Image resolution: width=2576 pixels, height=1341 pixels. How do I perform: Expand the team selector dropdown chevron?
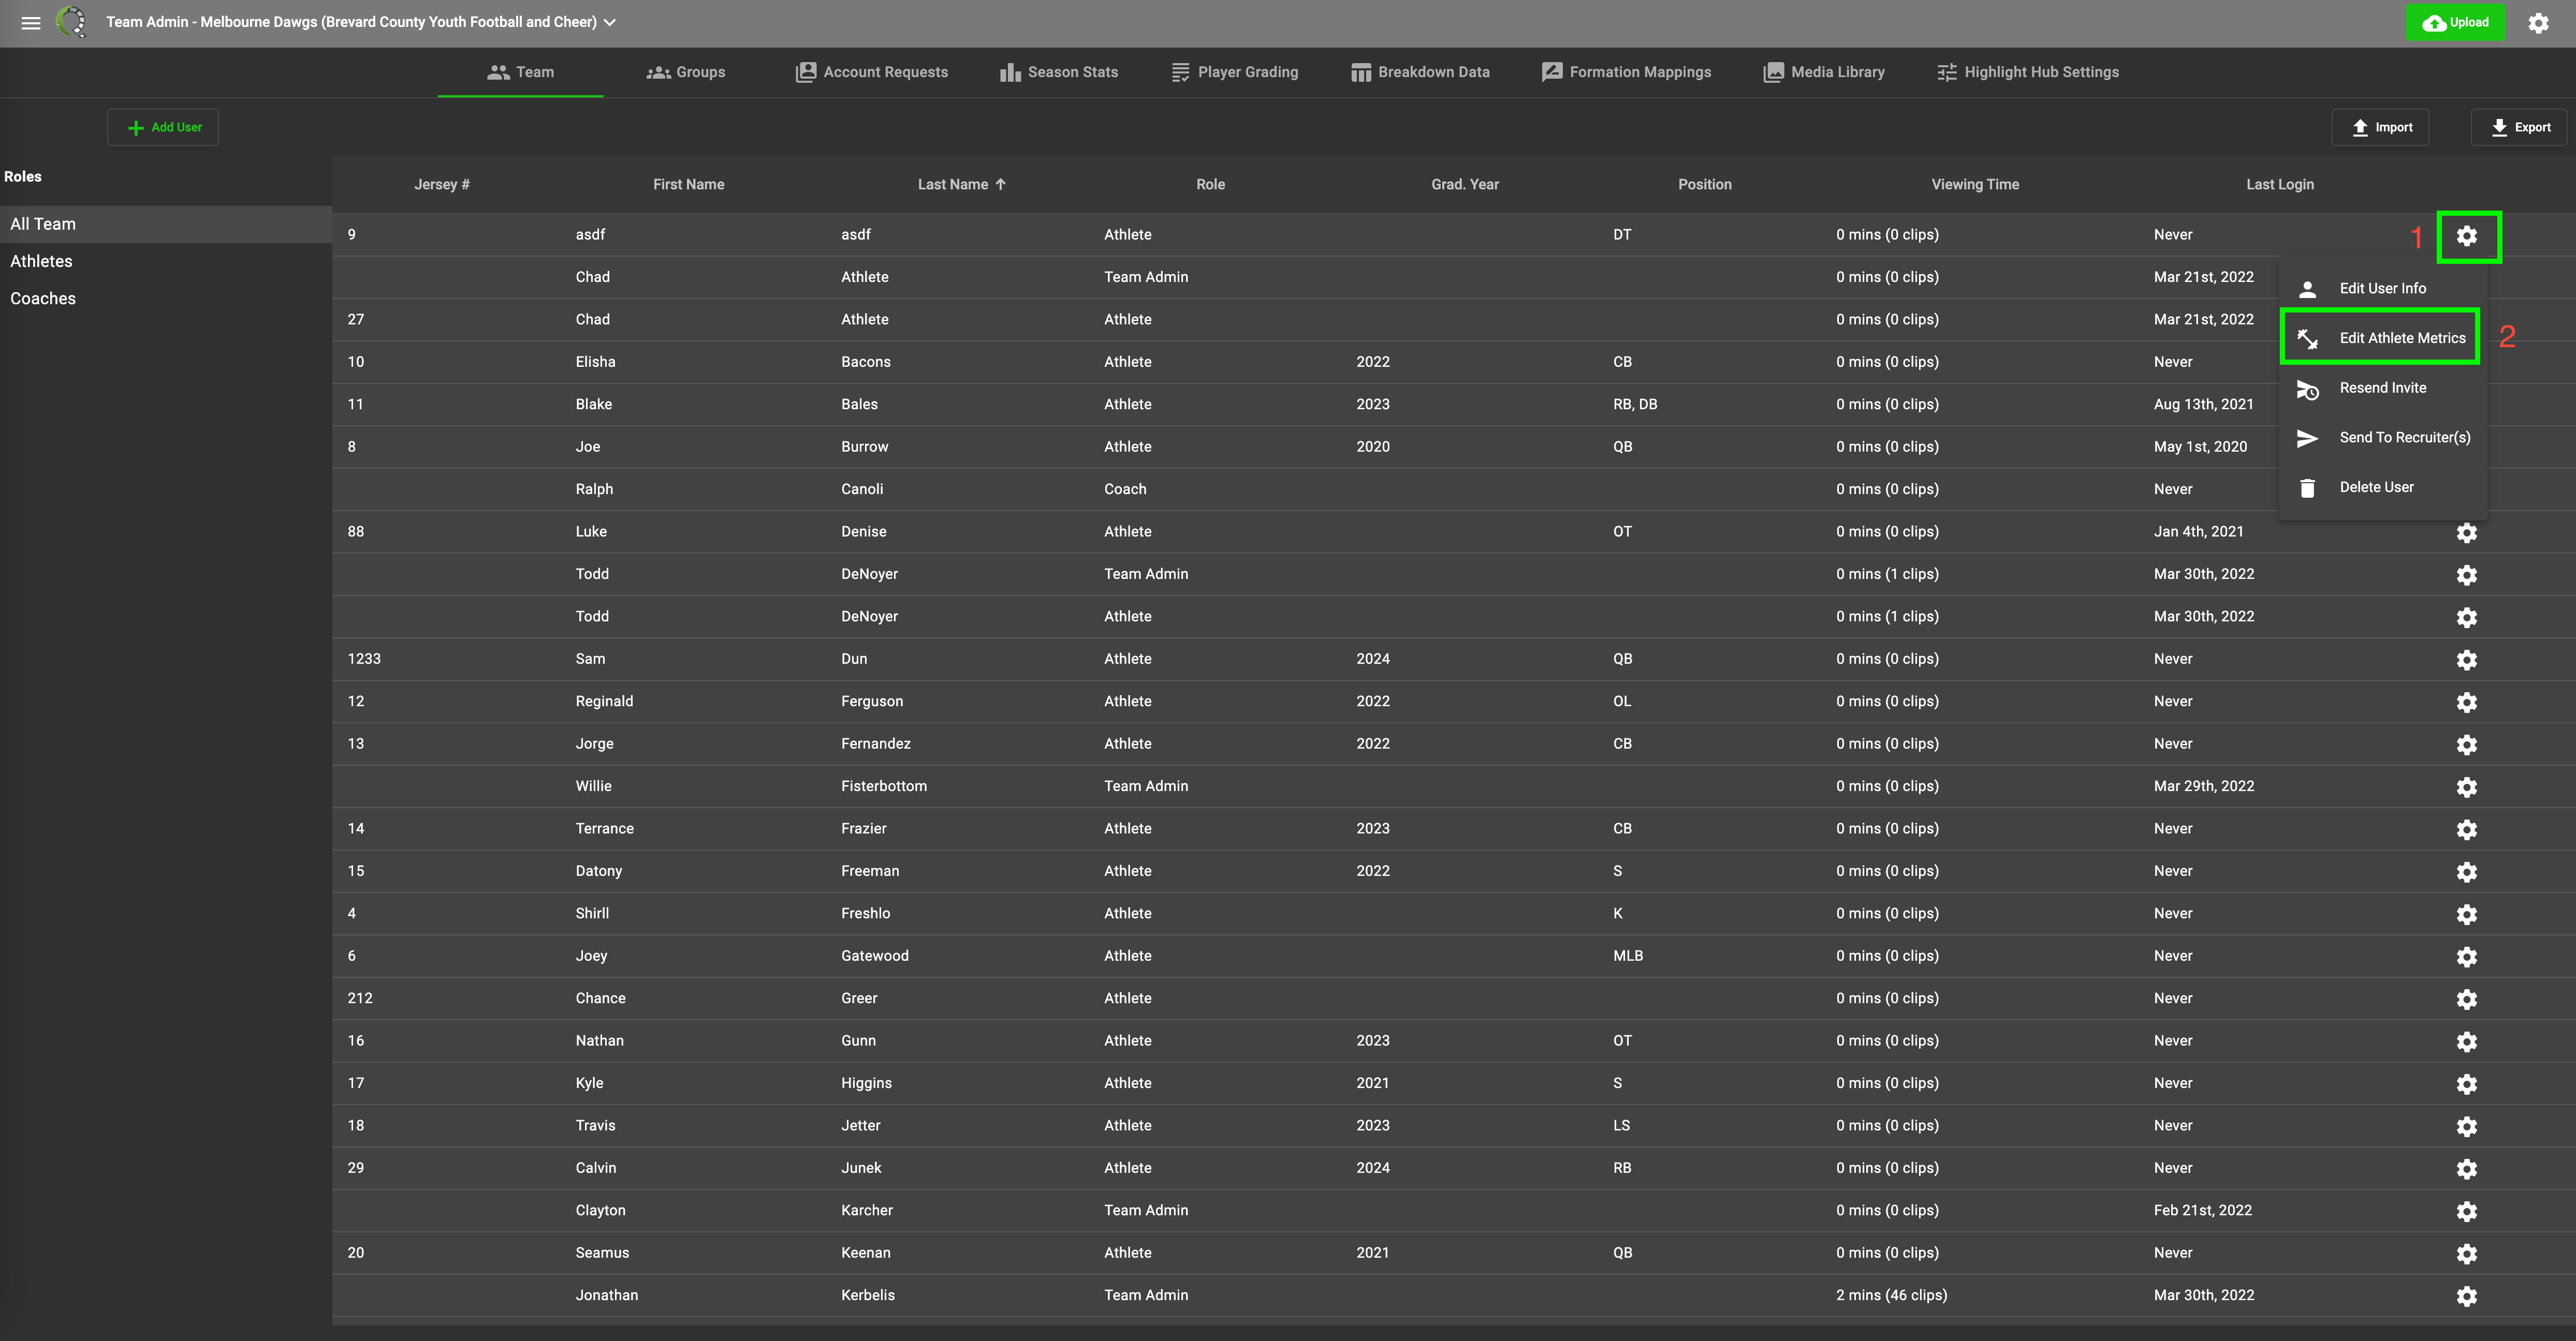click(x=610, y=22)
